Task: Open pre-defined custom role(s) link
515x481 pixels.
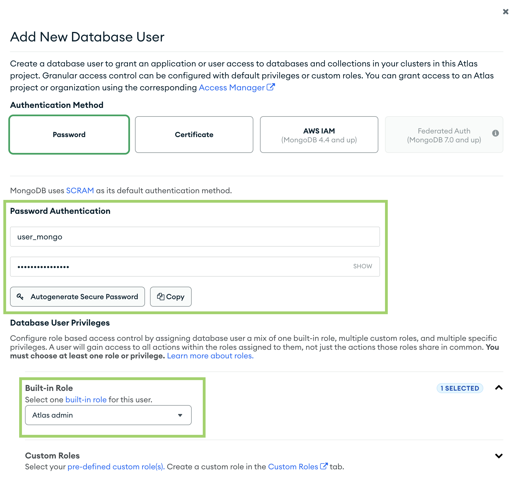Action: tap(116, 467)
